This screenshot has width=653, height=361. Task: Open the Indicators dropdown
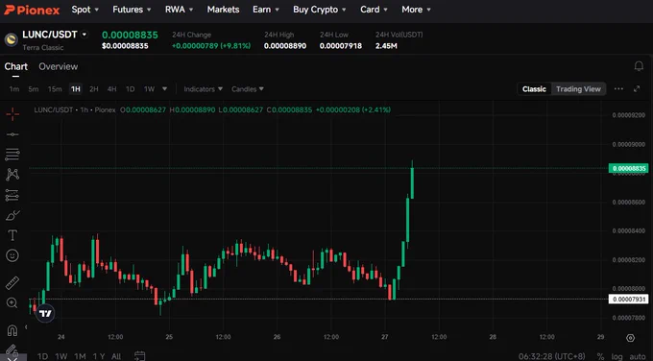204,89
